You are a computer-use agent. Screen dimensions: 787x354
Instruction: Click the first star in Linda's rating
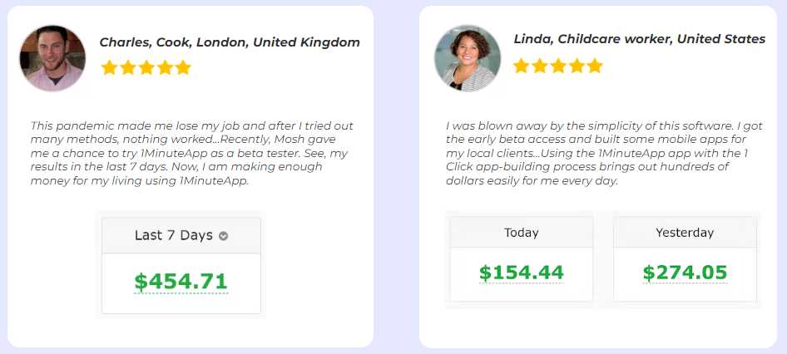coord(521,66)
